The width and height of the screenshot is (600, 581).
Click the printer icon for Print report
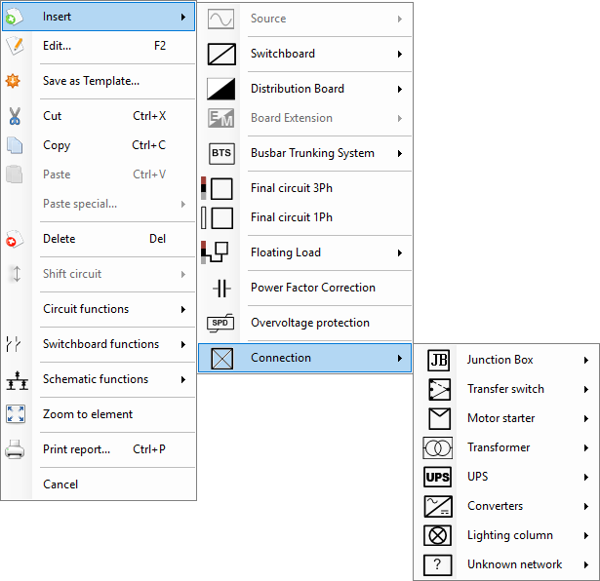point(15,449)
